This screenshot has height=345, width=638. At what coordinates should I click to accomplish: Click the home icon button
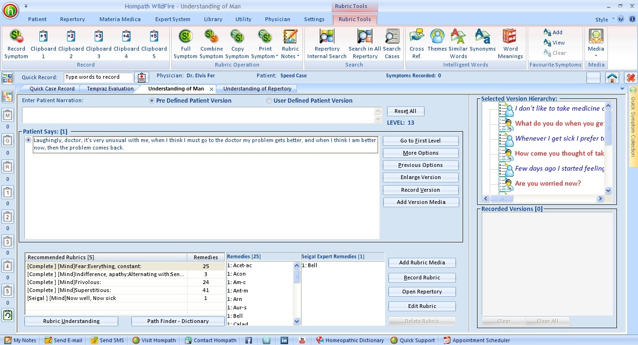612,78
